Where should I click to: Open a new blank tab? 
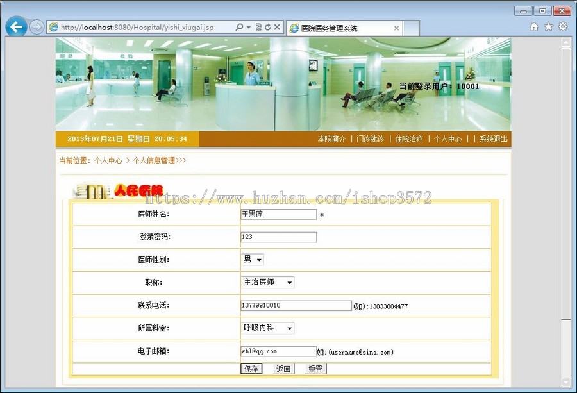411,28
